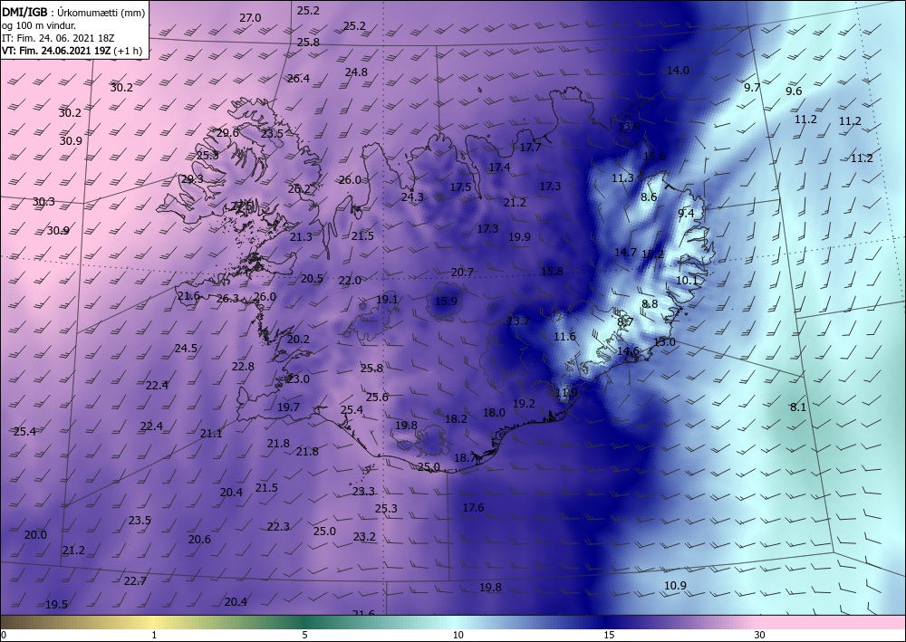906x642 pixels.
Task: Select the 26.4 map value
Action: (298, 79)
